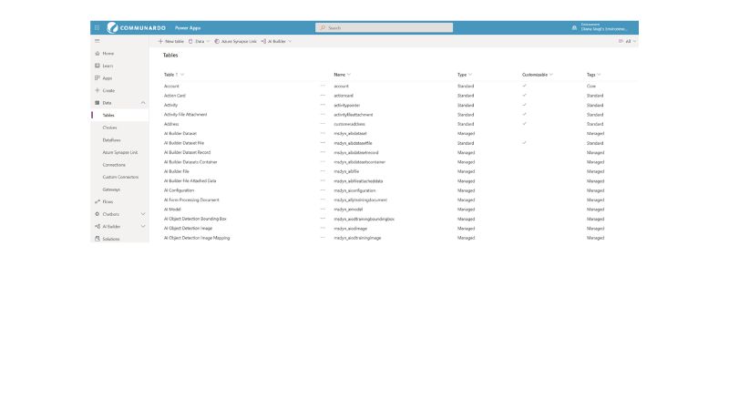The width and height of the screenshot is (729, 410).
Task: Click the Create plus icon in the sidebar
Action: [98, 90]
